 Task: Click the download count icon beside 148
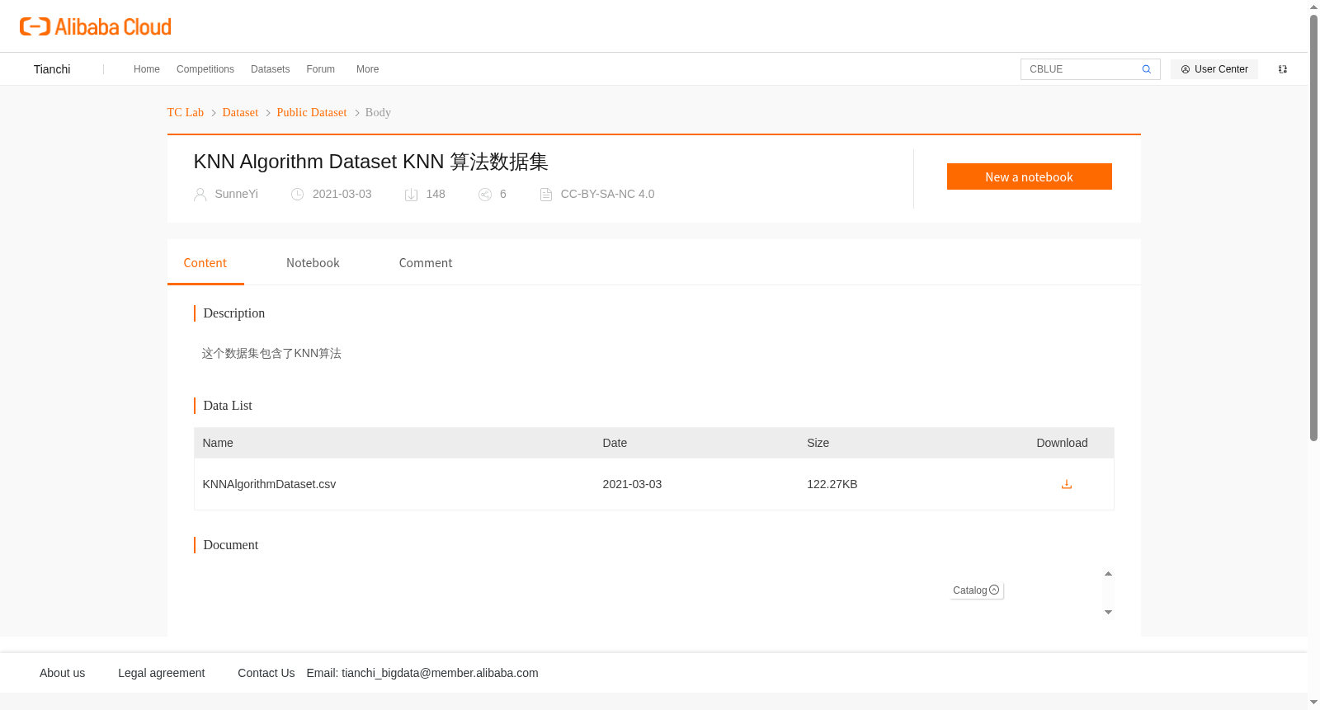click(411, 195)
